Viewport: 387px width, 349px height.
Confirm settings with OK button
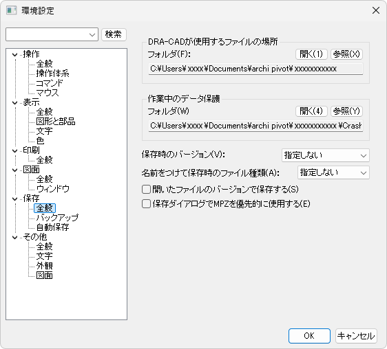pos(309,336)
